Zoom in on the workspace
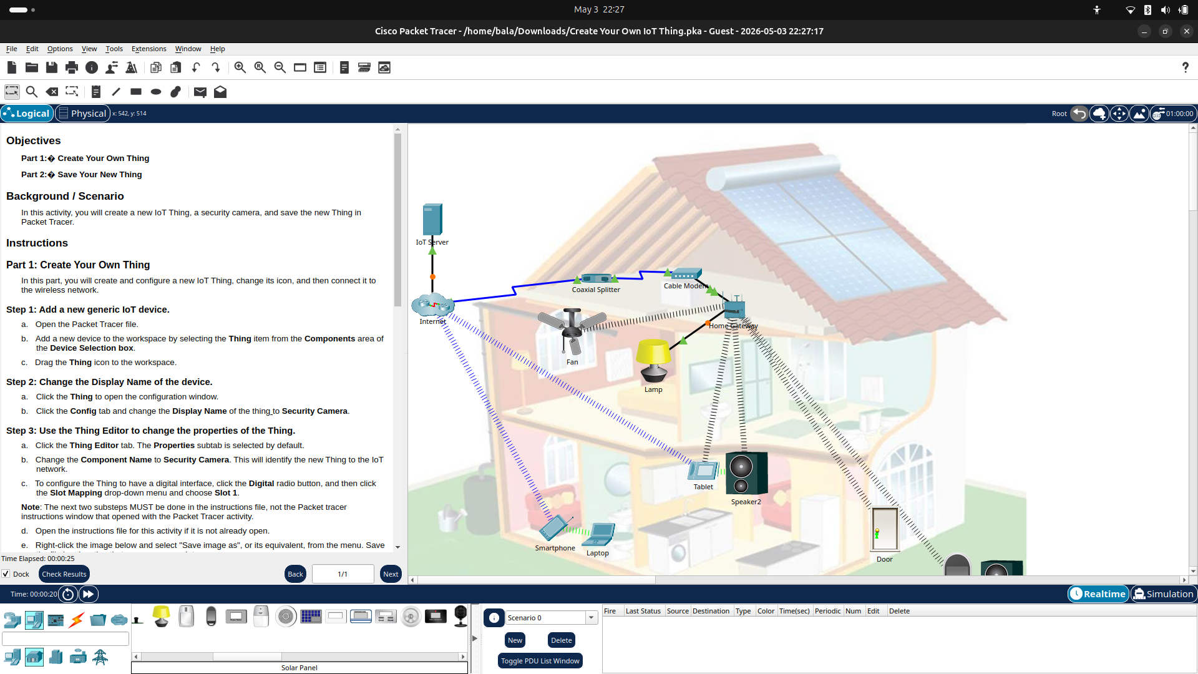The height and width of the screenshot is (674, 1198). coord(240,67)
